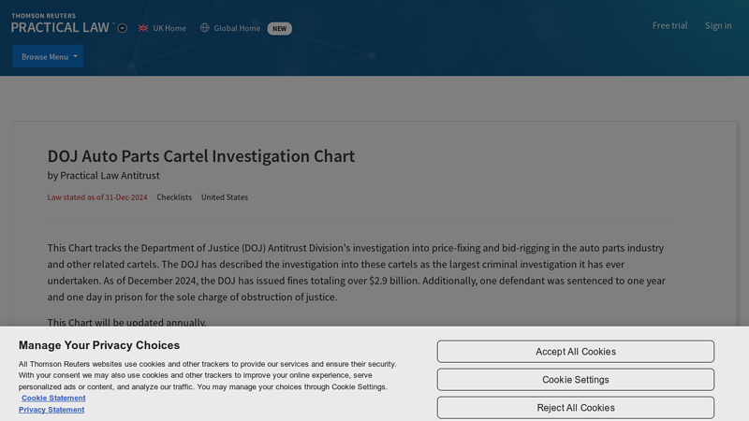Click the DOJ Auto Parts Cartel Investigation Chart title

pos(201,156)
